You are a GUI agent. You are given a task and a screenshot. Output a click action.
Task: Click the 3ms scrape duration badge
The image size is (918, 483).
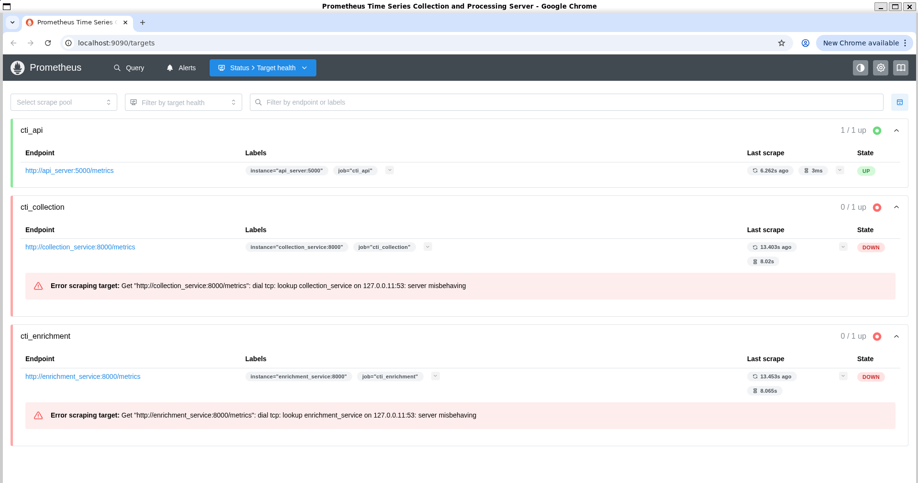(813, 171)
